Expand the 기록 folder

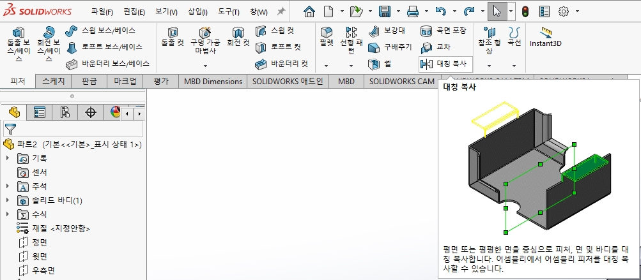[x=8, y=158]
